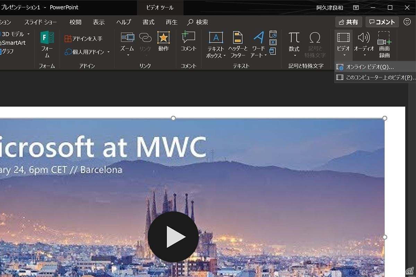Open the Review (校閲) tab

[76, 22]
